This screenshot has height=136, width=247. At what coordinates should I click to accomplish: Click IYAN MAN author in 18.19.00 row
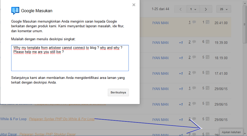pyautogui.click(x=160, y=58)
